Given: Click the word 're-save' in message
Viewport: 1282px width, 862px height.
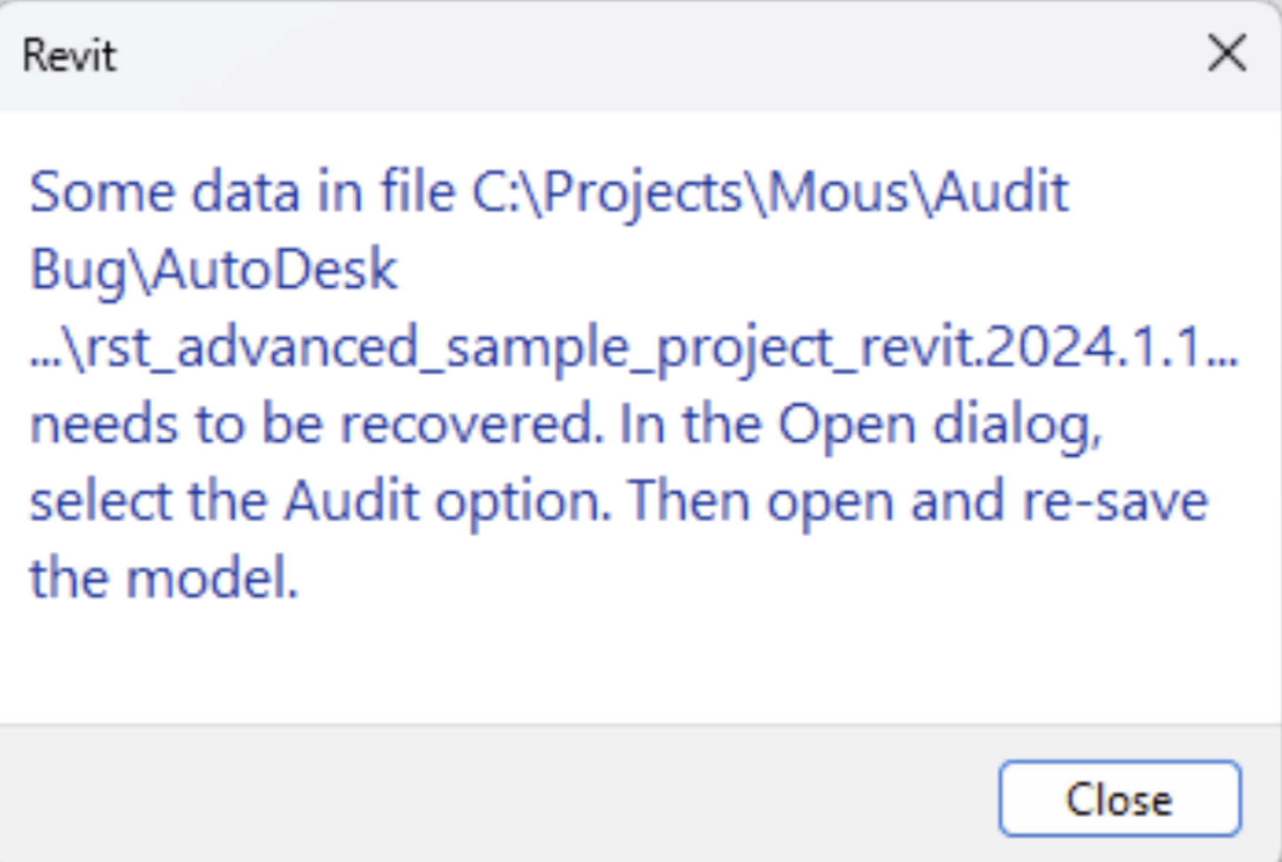Looking at the screenshot, I should [x=1116, y=502].
